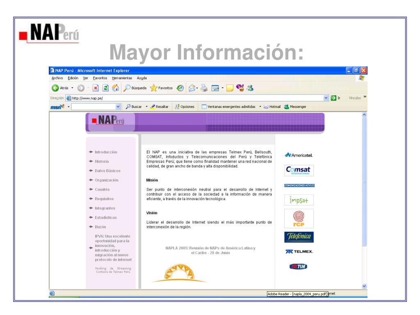This screenshot has height=315, width=420.
Task: Go to Home page icon
Action: point(115,88)
